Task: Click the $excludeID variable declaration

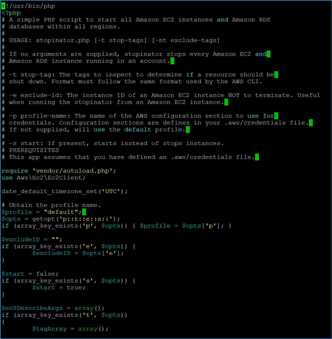Action: [21, 239]
